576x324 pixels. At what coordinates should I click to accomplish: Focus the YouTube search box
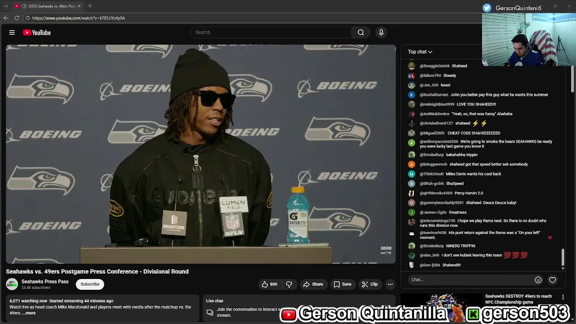point(271,32)
